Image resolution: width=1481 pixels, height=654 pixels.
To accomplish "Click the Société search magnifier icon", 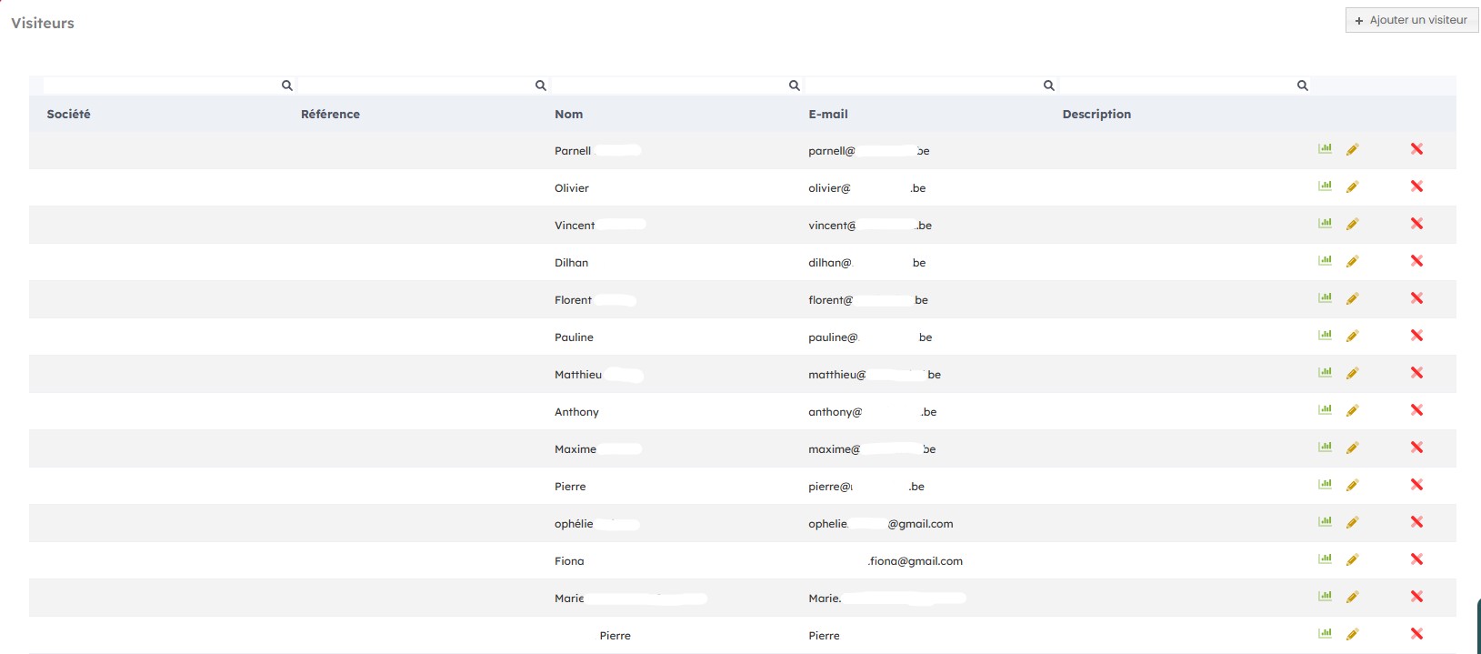I will (286, 86).
